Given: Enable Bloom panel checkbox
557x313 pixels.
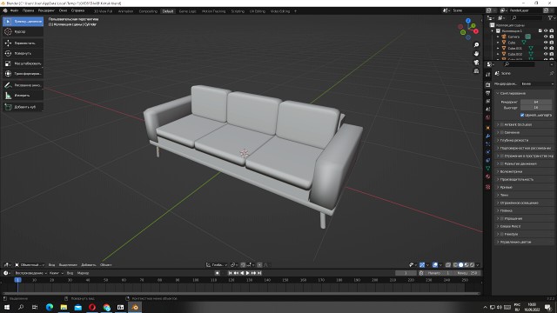Looking at the screenshot, I should pyautogui.click(x=502, y=132).
